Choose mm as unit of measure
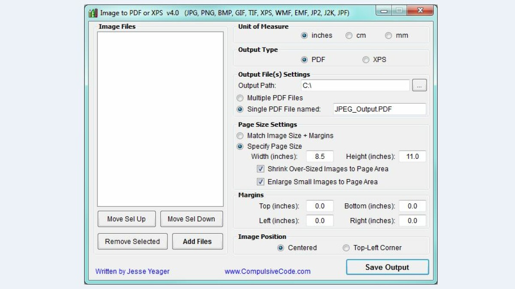 [x=388, y=36]
